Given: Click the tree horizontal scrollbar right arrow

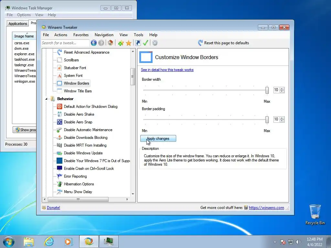Looking at the screenshot, I should coord(127,199).
